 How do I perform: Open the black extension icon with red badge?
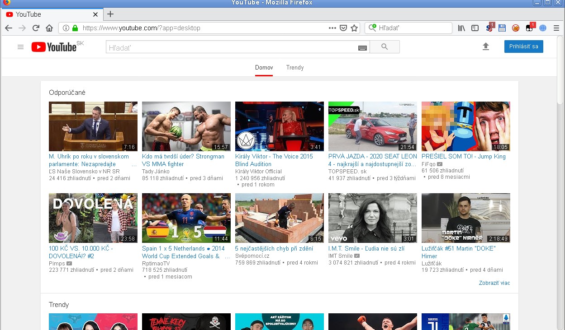[x=530, y=28]
